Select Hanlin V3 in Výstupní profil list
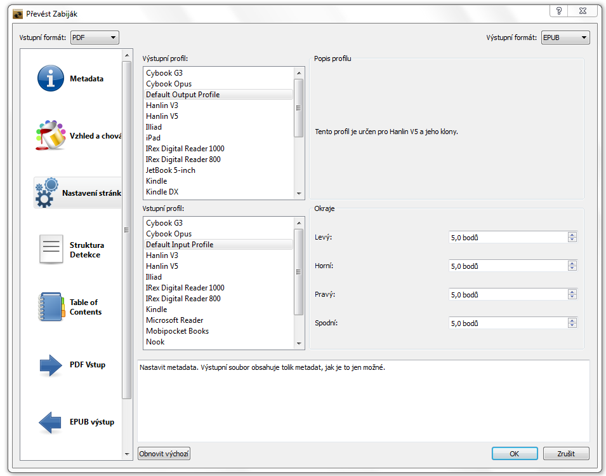606x476 pixels. click(219, 105)
